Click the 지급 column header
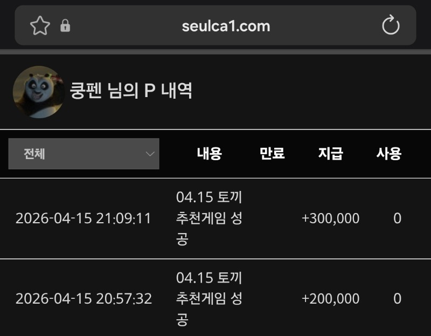Image resolution: width=431 pixels, height=336 pixels. click(x=330, y=154)
